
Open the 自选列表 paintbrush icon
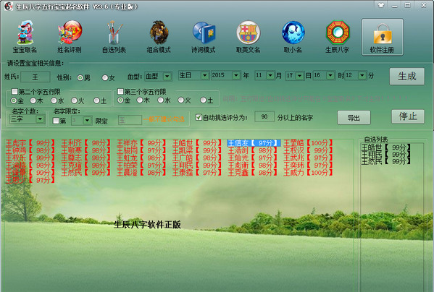coord(114,36)
